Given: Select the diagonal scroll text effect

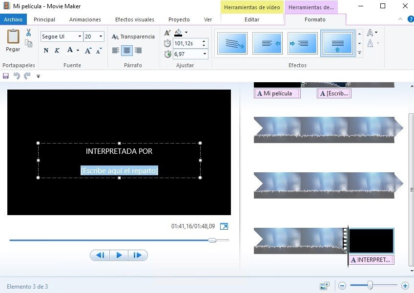Looking at the screenshot, I should pyautogui.click(x=232, y=43).
